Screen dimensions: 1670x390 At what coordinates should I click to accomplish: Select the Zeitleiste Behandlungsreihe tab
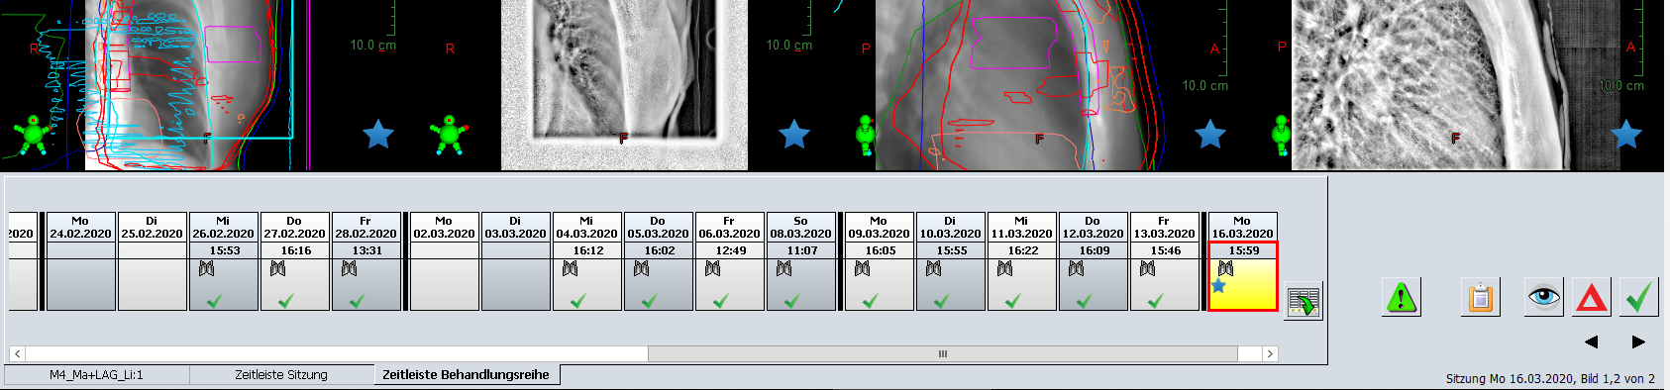point(466,374)
